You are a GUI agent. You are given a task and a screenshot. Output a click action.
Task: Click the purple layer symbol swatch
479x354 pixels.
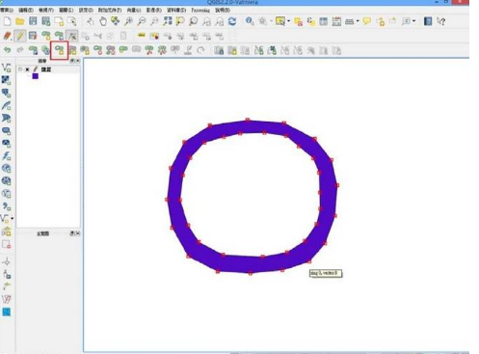[36, 76]
